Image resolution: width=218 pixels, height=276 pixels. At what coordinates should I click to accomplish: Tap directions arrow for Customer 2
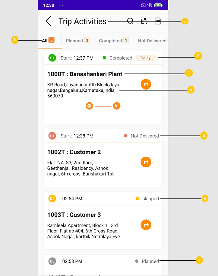[146, 162]
